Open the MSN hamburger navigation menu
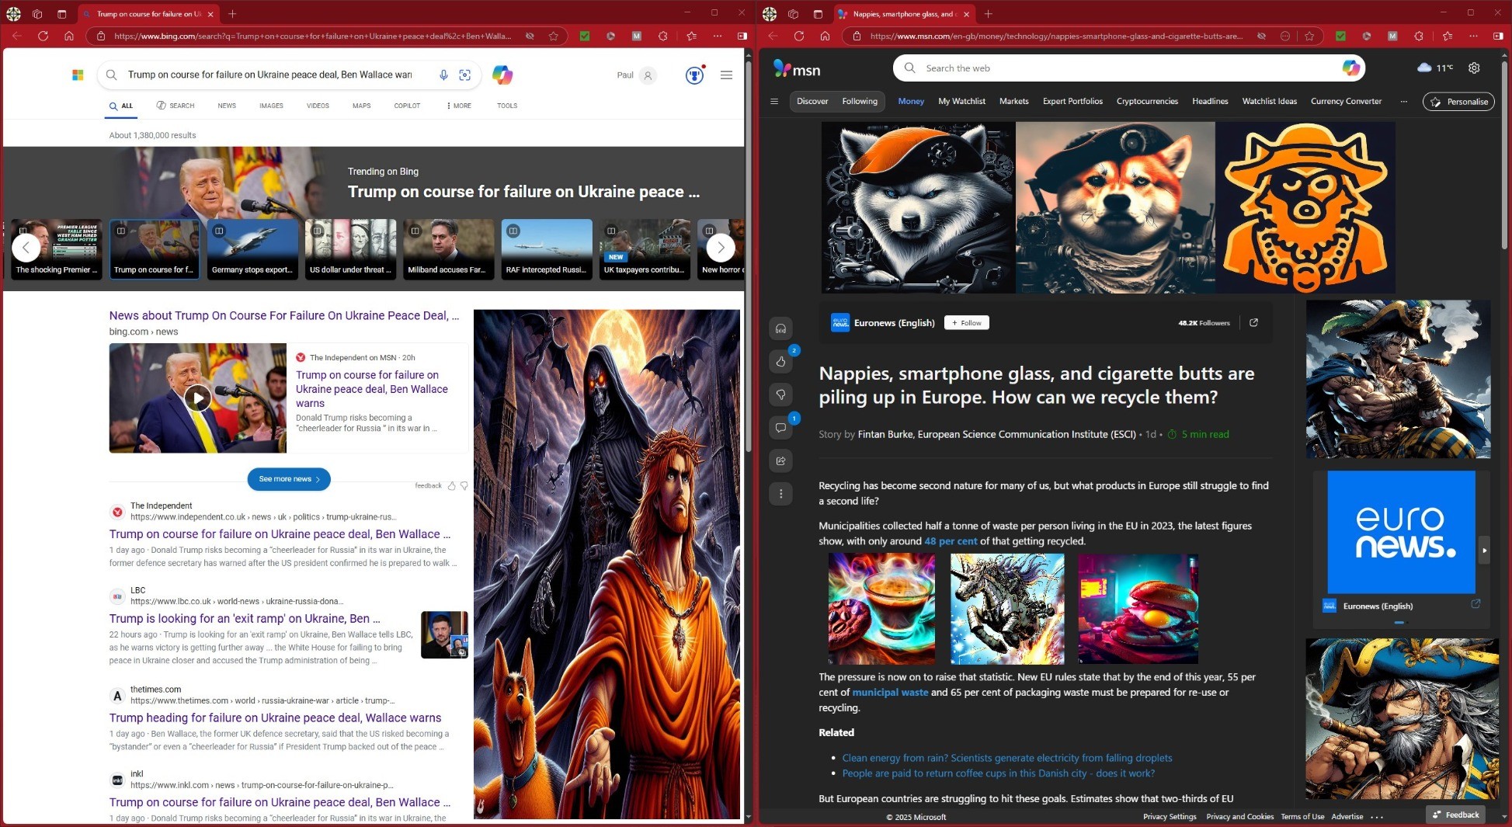1512x827 pixels. pyautogui.click(x=773, y=101)
